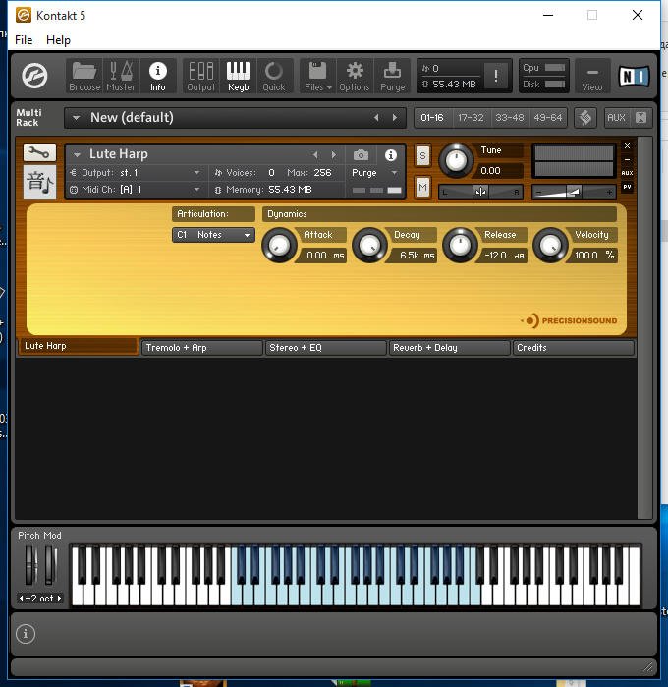
Task: Expand the Files menu dropdown
Action: point(318,77)
